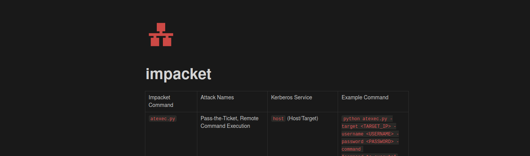Viewport: 530px width, 156px height.
Task: Select the Kerberos Service column header
Action: click(291, 97)
